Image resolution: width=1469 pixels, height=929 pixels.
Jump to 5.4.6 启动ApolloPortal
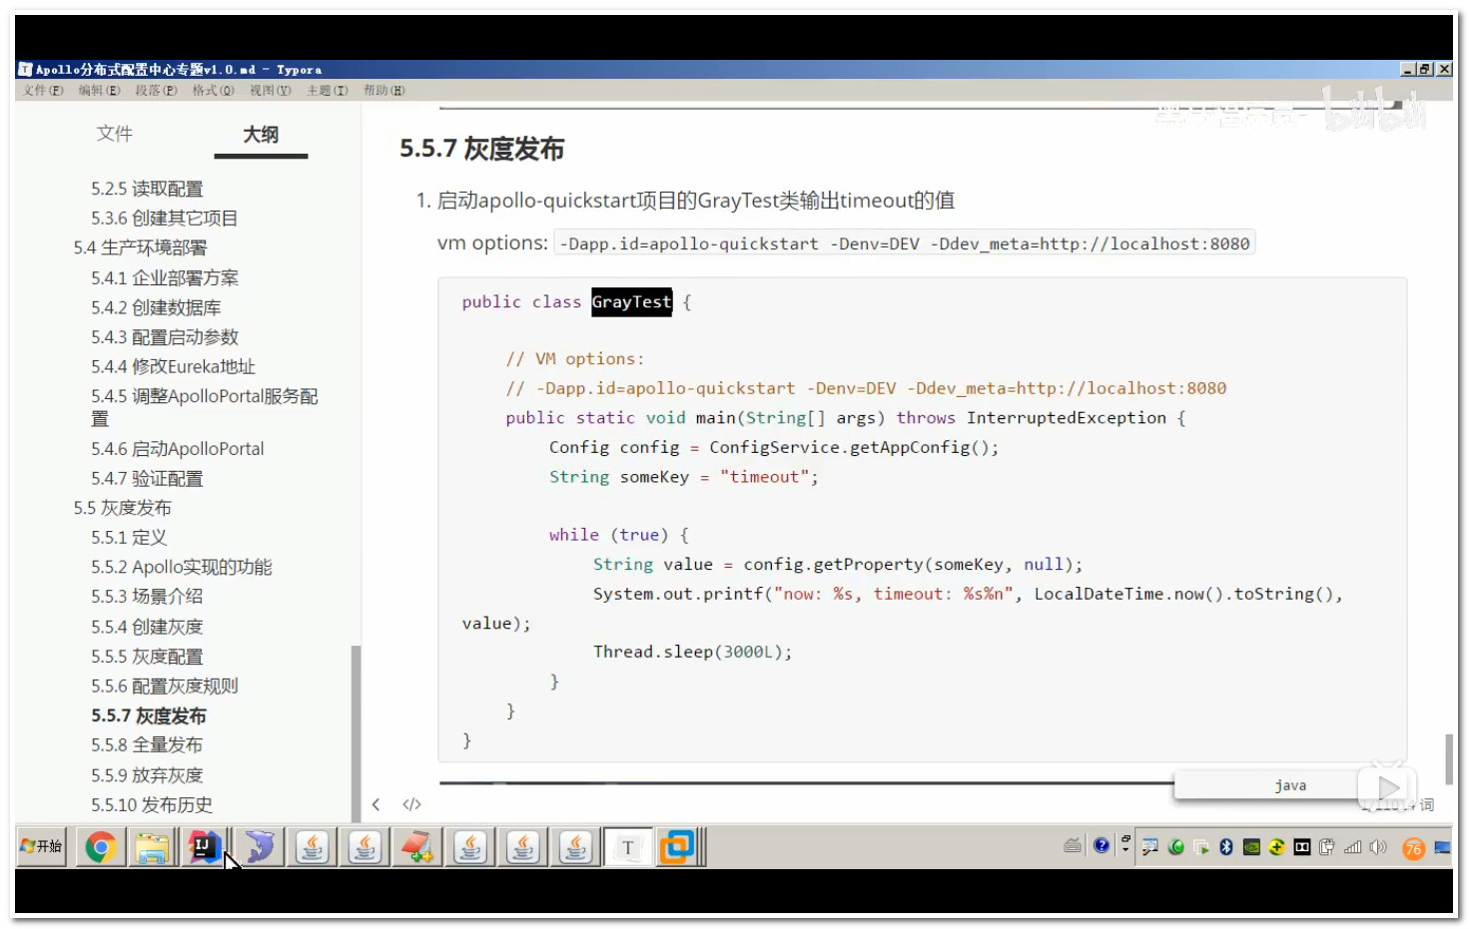178,449
